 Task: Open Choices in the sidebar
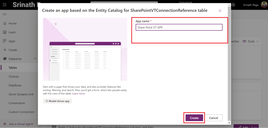[x=14, y=77]
